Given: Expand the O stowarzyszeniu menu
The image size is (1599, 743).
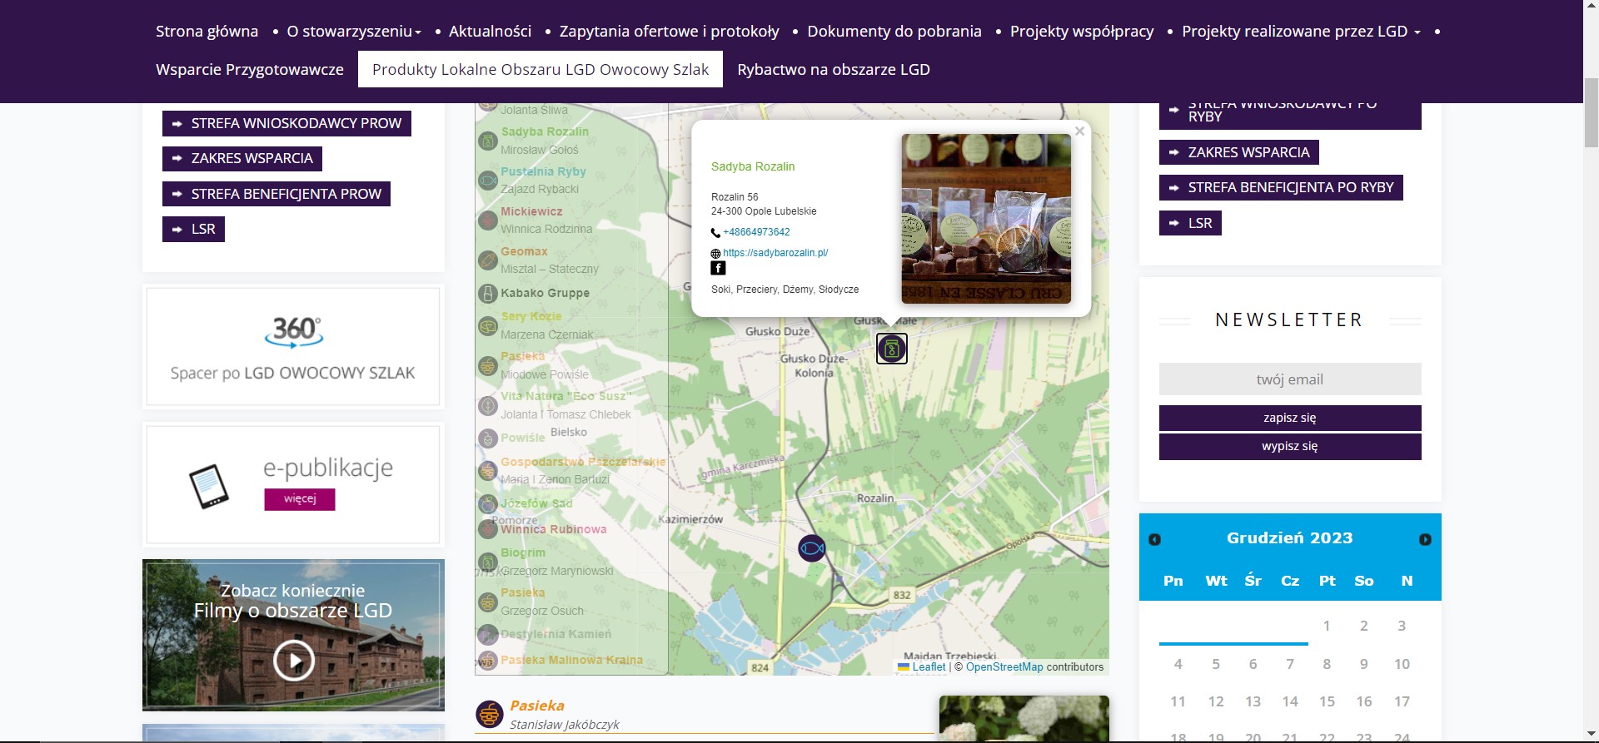Looking at the screenshot, I should [354, 32].
